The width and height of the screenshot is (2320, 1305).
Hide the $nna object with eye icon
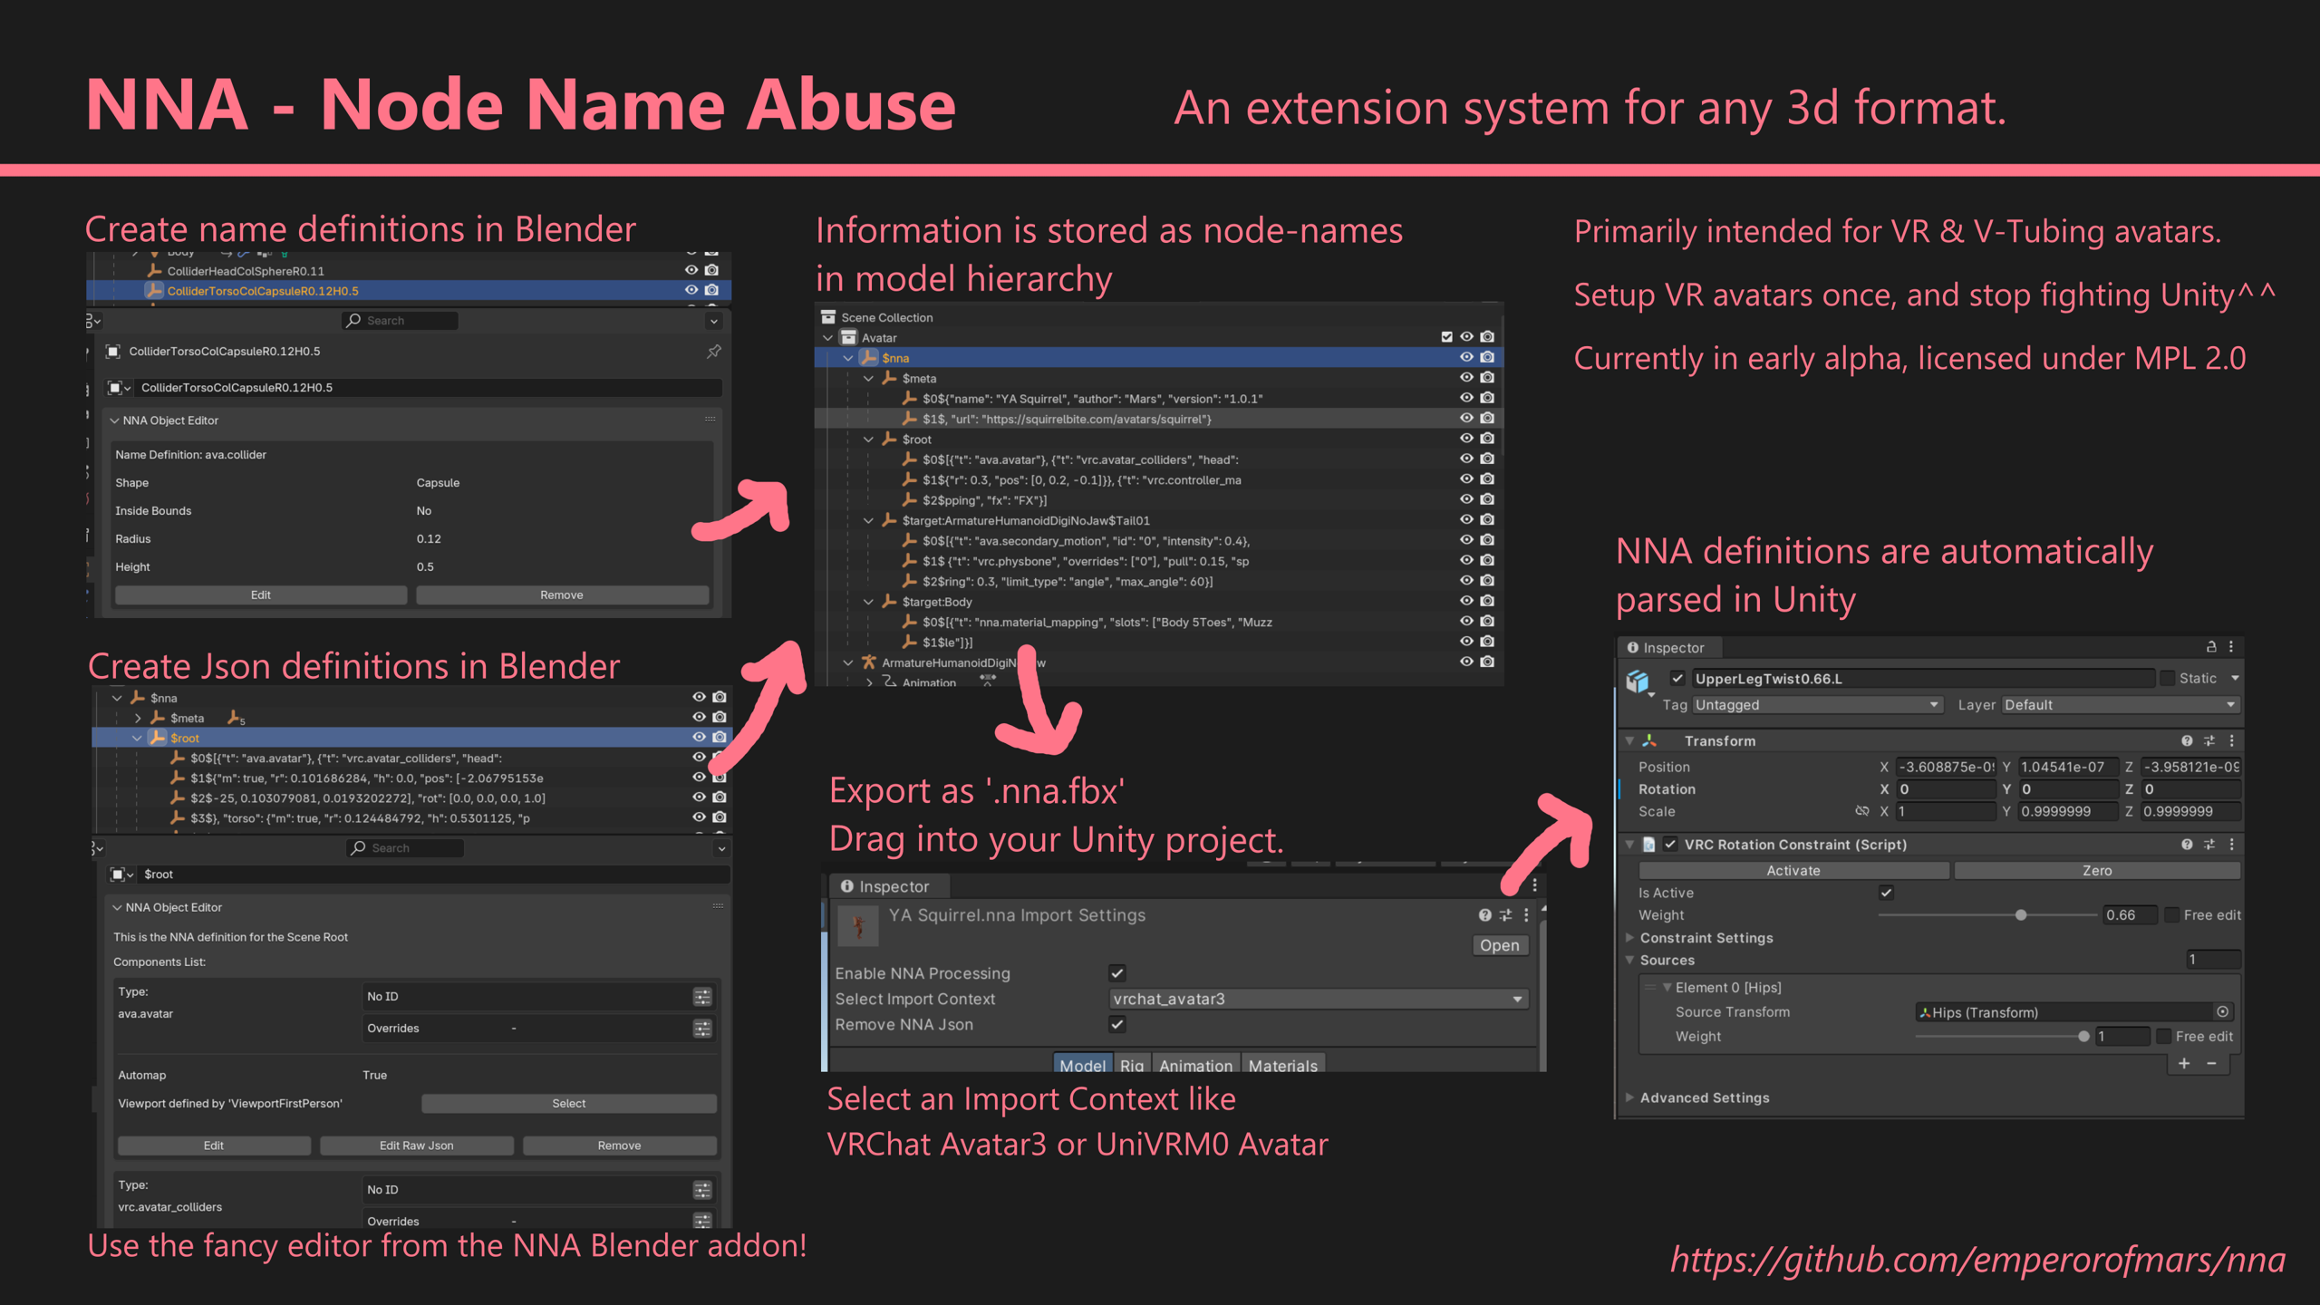point(1466,358)
